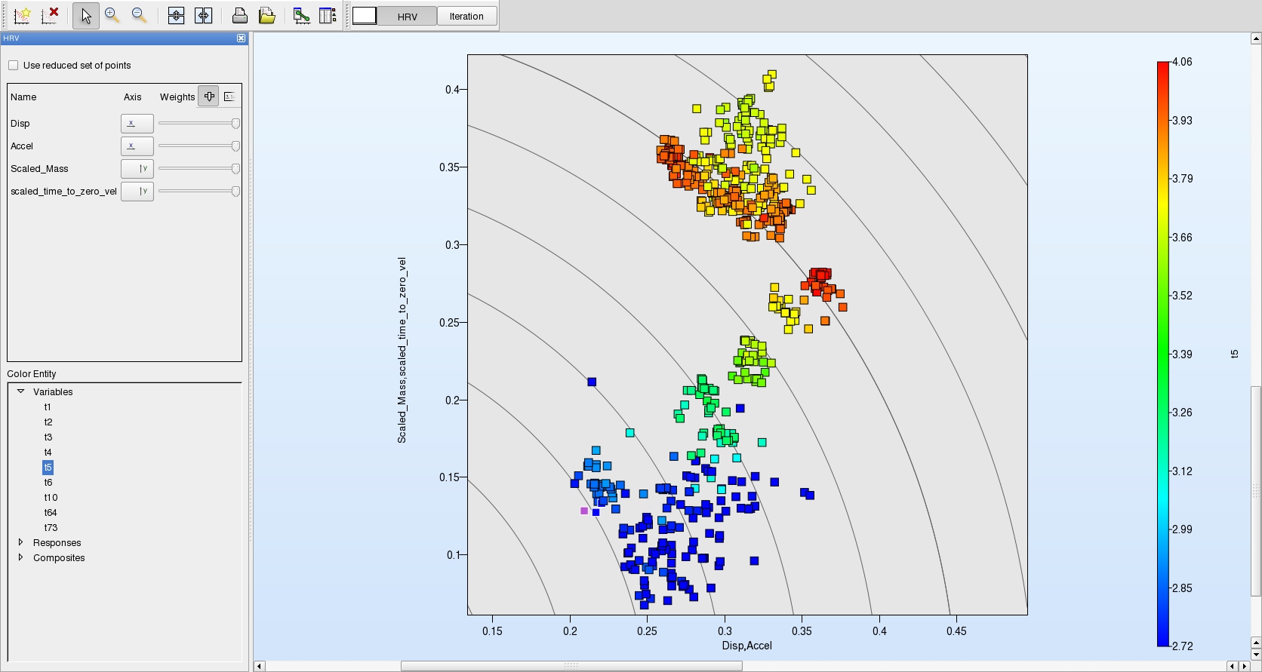Click the horizontal scrollbar thumb

(571, 666)
